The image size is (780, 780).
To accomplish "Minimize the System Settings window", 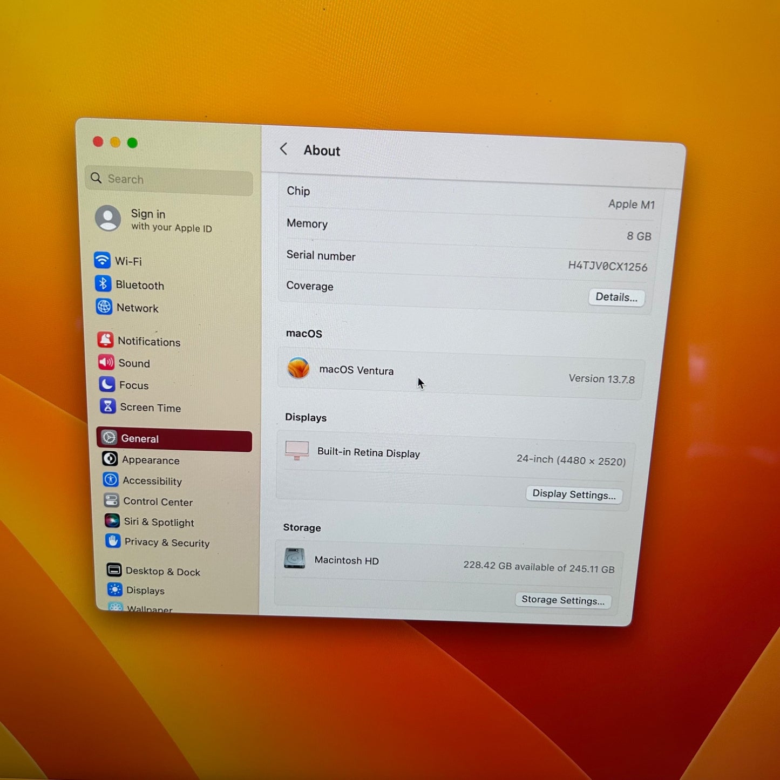I will pos(115,142).
